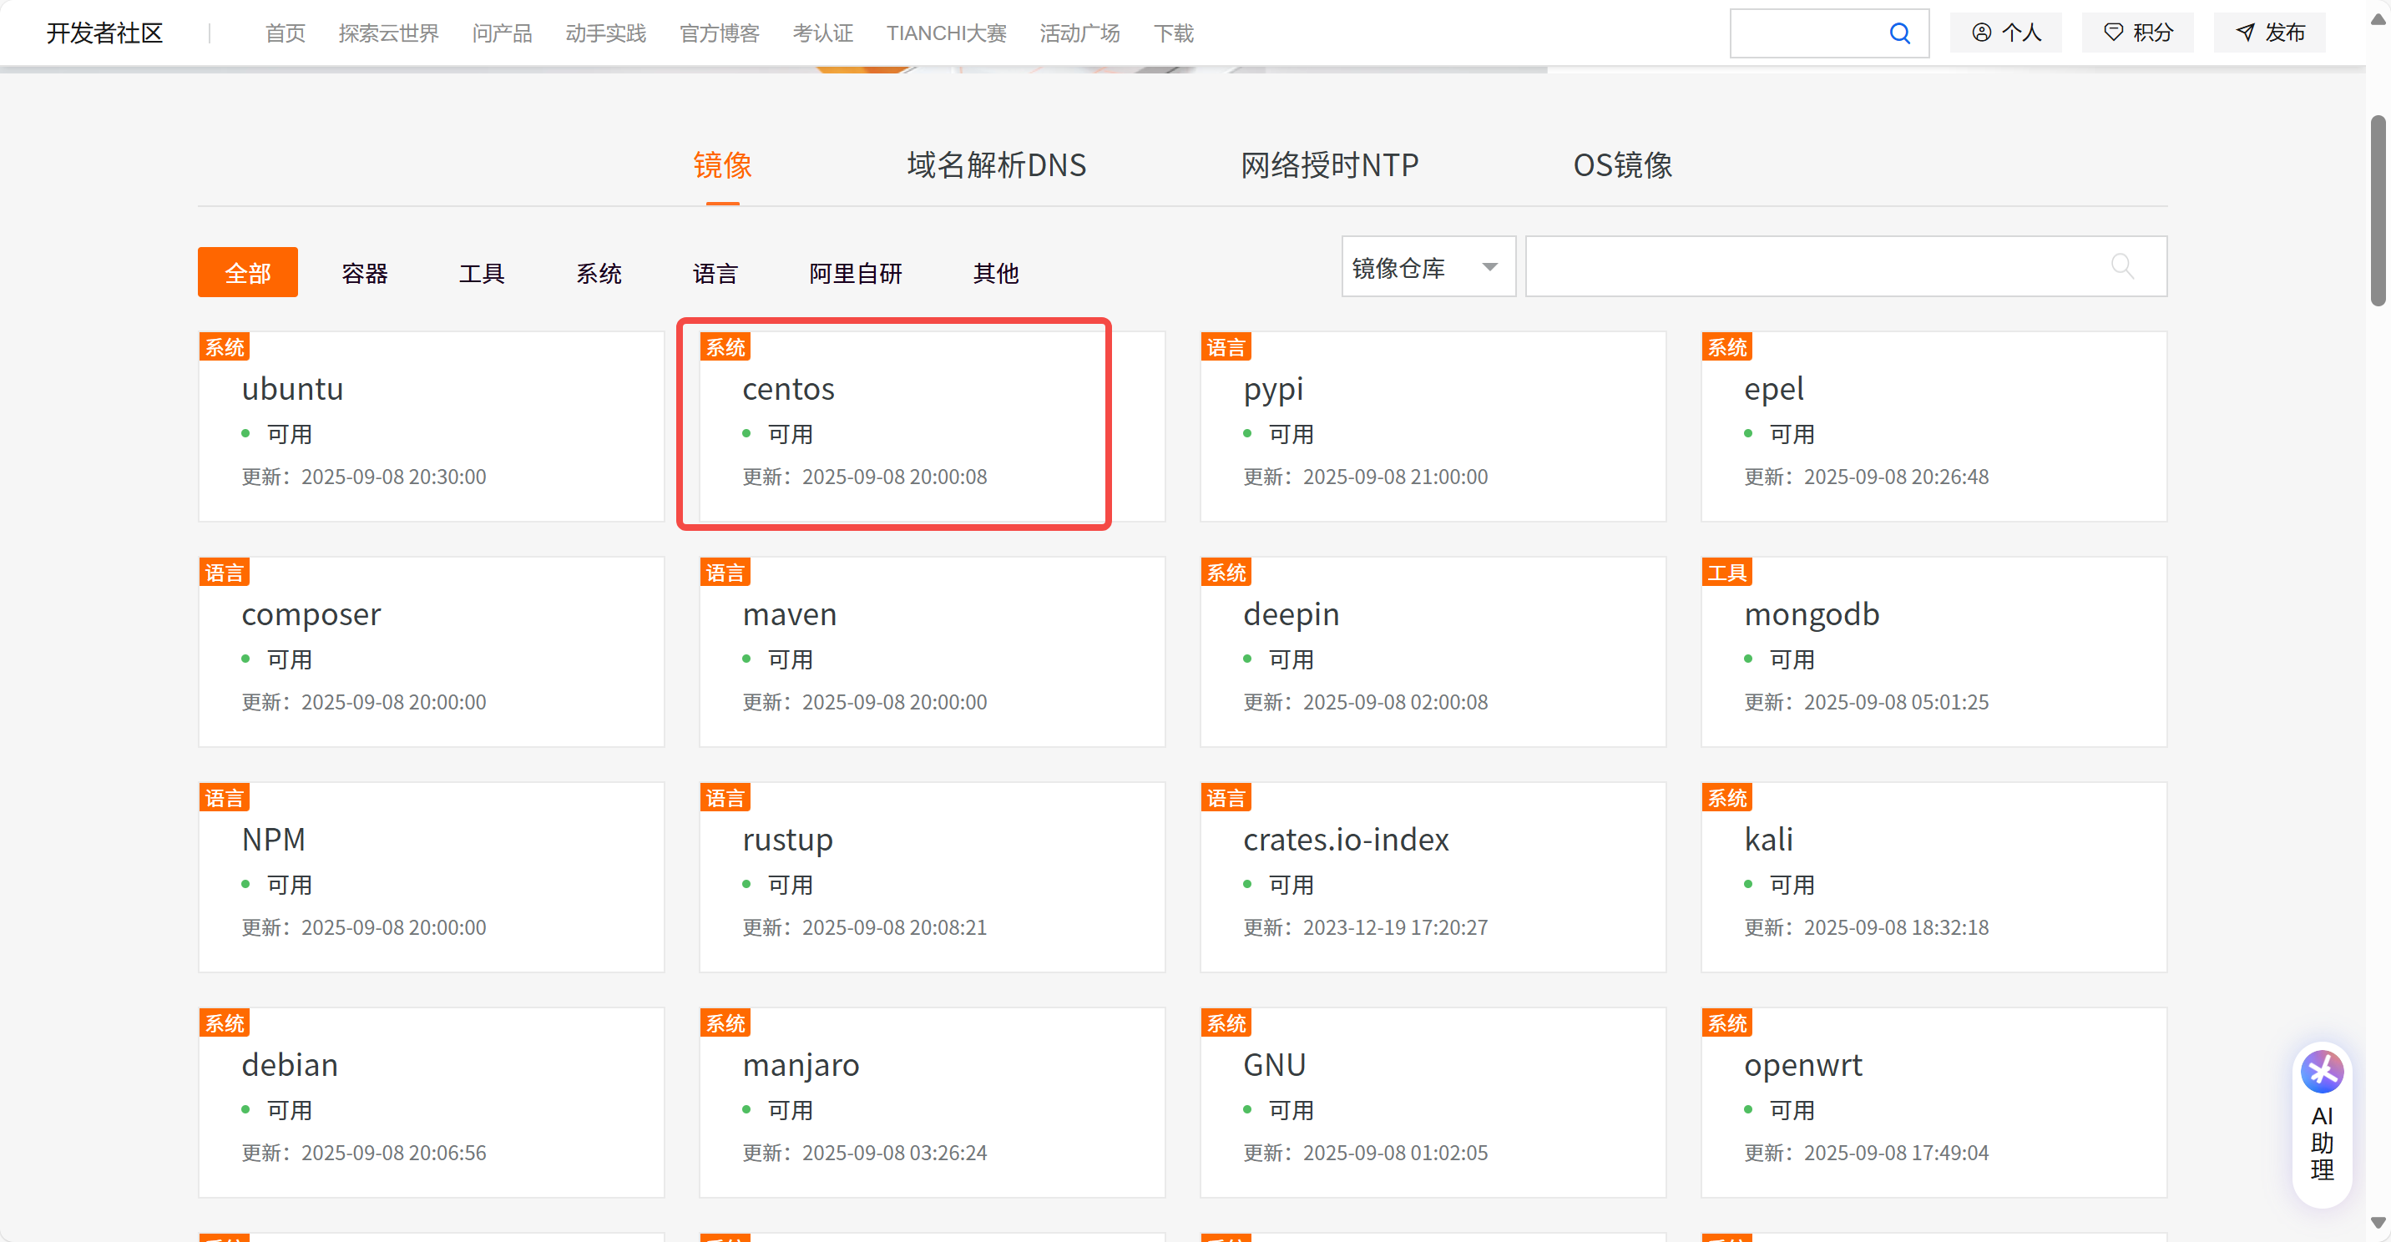
Task: Open the openwrt mirror card
Action: tap(1934, 1103)
